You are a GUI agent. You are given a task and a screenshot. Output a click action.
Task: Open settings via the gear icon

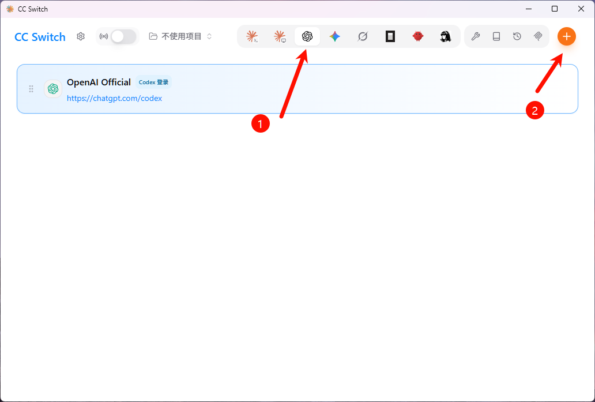coord(81,36)
